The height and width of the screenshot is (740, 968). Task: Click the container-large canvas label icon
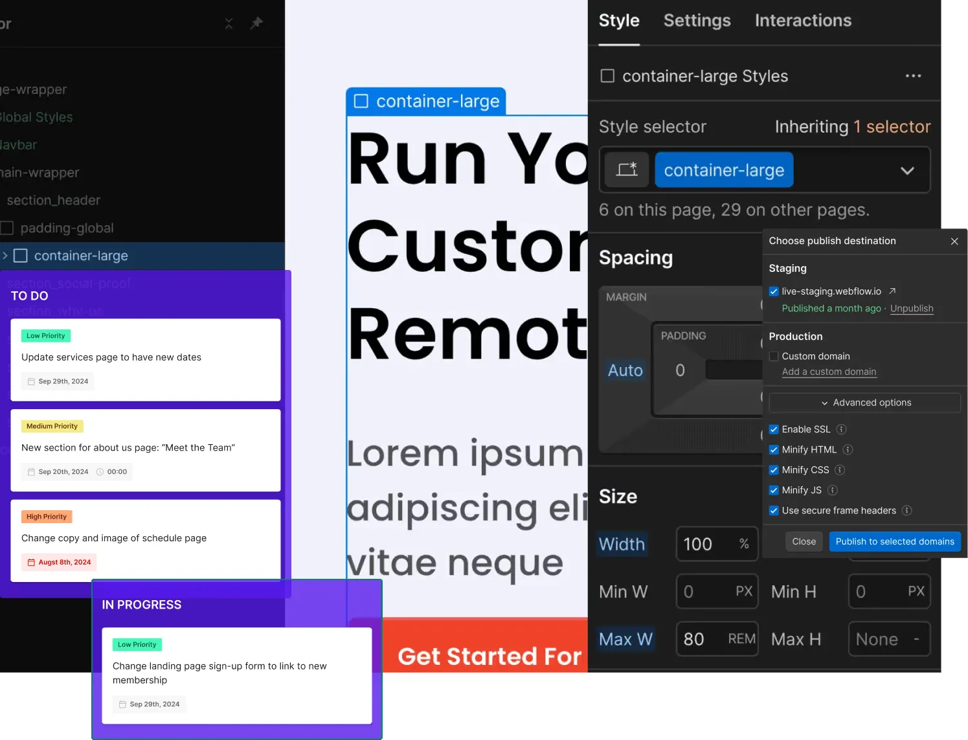coord(361,101)
